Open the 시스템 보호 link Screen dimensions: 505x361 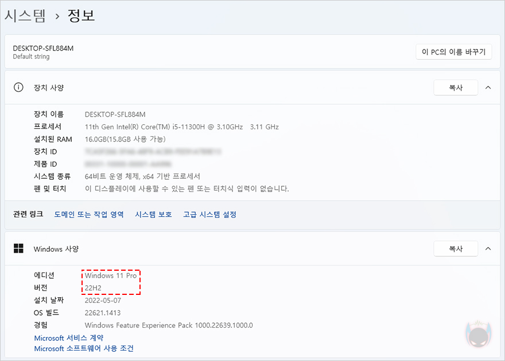153,214
